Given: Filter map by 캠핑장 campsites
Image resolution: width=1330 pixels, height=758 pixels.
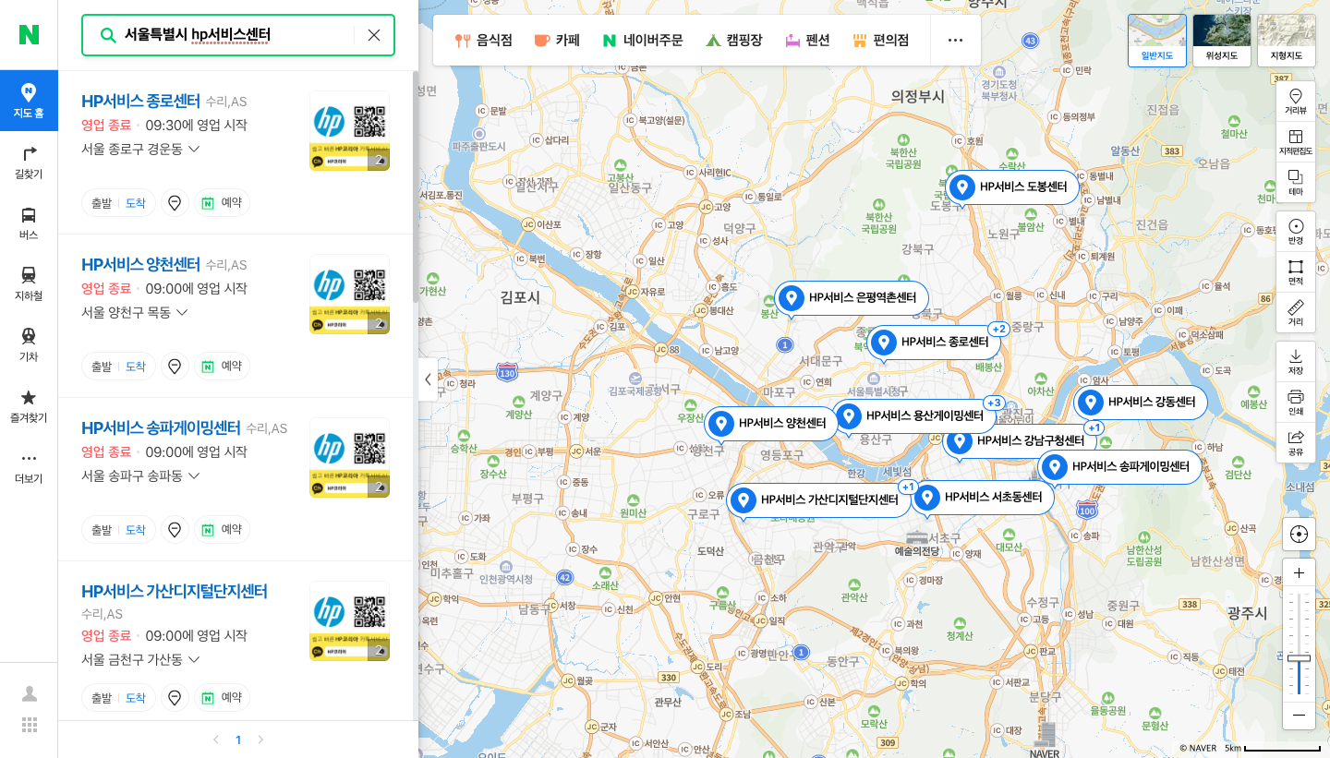Looking at the screenshot, I should (734, 41).
